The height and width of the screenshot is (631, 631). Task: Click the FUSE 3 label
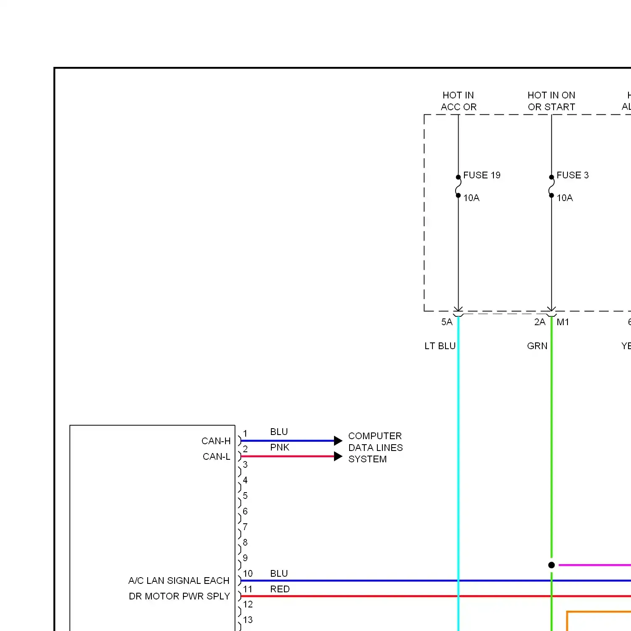tap(573, 175)
